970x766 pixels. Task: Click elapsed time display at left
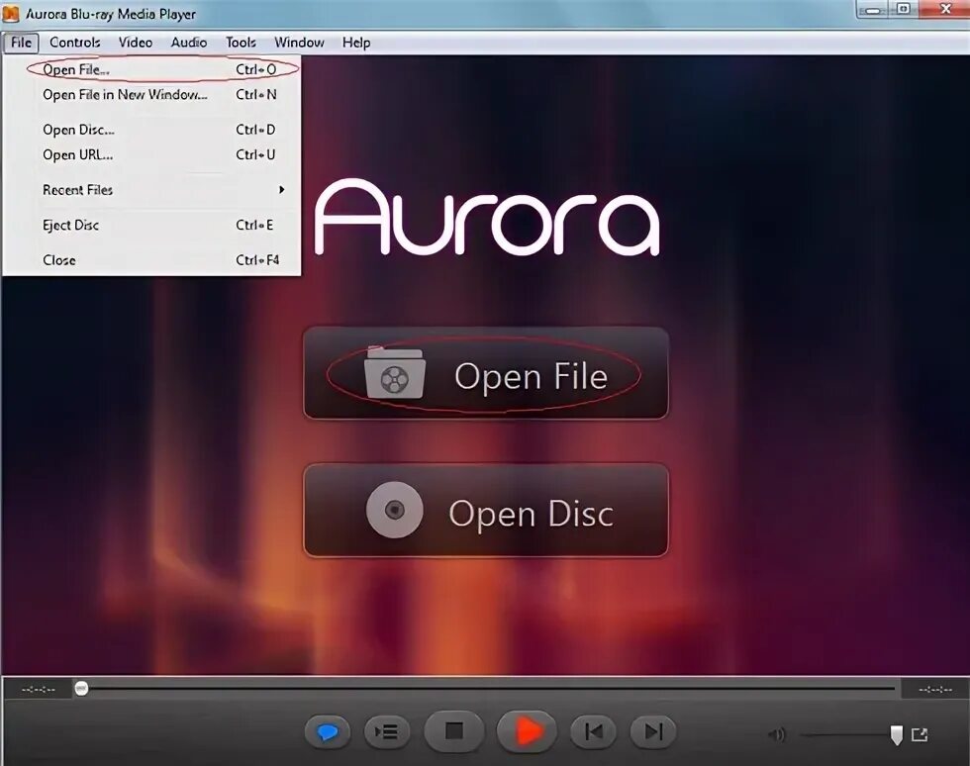pyautogui.click(x=39, y=689)
